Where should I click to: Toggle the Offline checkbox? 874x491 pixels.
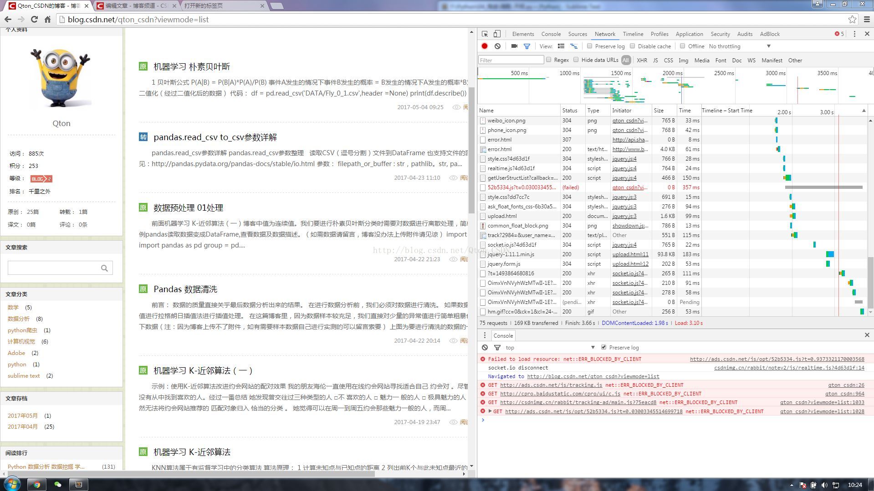pyautogui.click(x=682, y=46)
